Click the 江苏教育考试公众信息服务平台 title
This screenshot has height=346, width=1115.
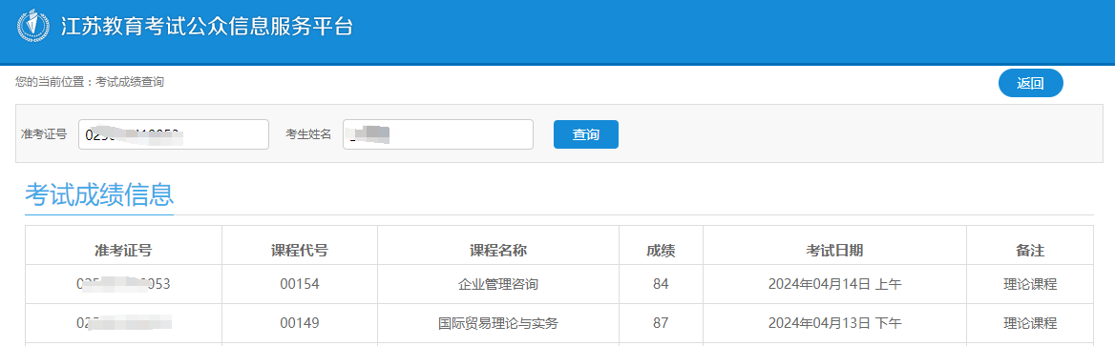tap(207, 27)
